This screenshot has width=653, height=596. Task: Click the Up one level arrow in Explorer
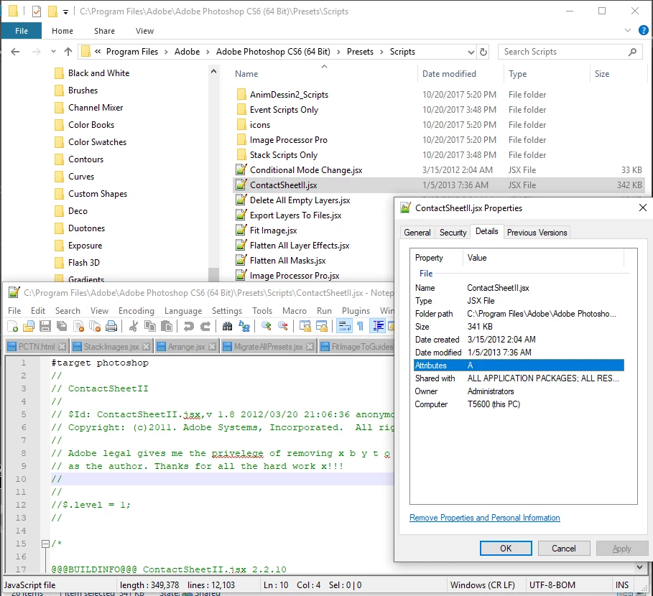[x=68, y=52]
